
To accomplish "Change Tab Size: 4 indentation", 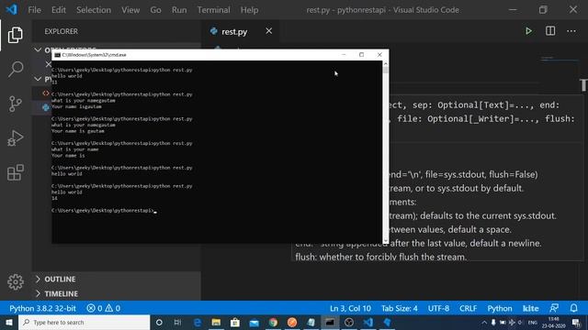I will pos(400,308).
